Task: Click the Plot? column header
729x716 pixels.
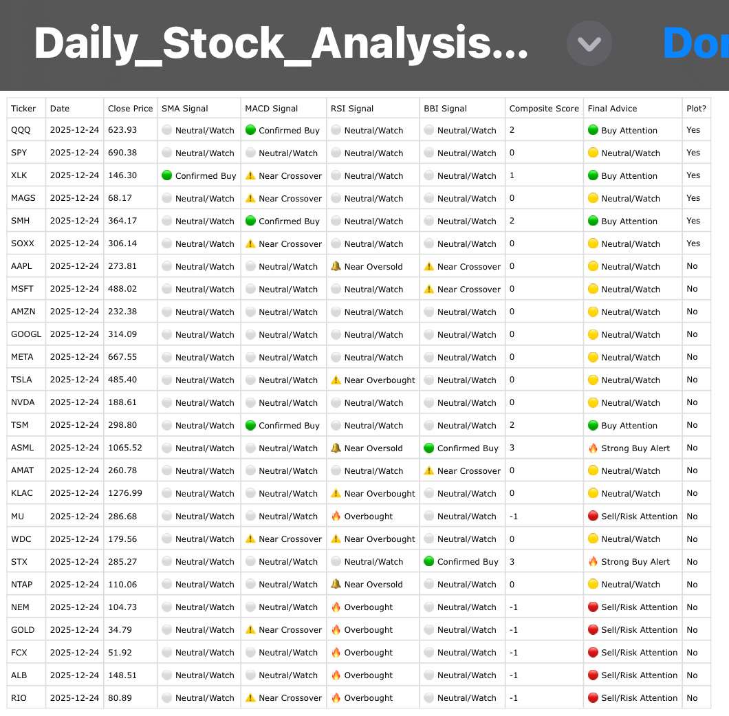Action: click(x=696, y=109)
